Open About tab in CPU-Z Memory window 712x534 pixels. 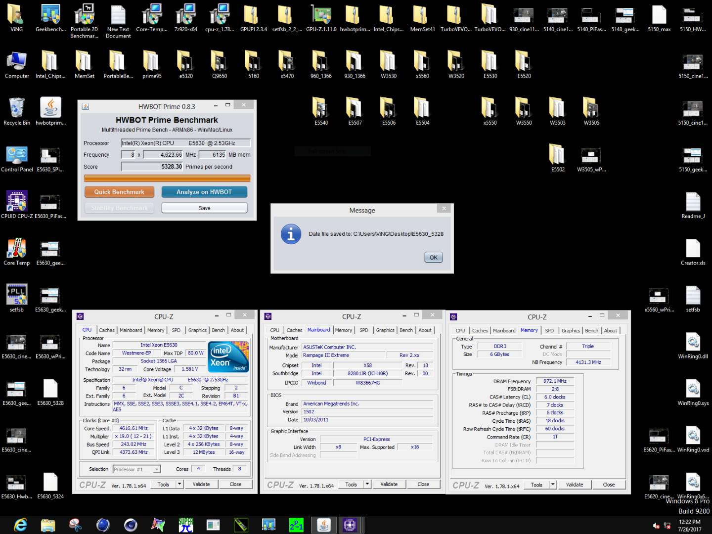pyautogui.click(x=611, y=331)
